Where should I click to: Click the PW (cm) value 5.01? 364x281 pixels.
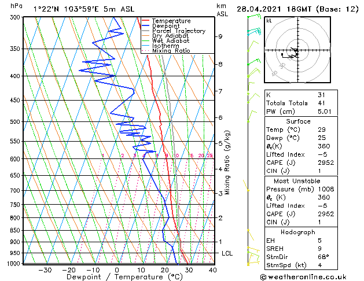click(x=324, y=112)
